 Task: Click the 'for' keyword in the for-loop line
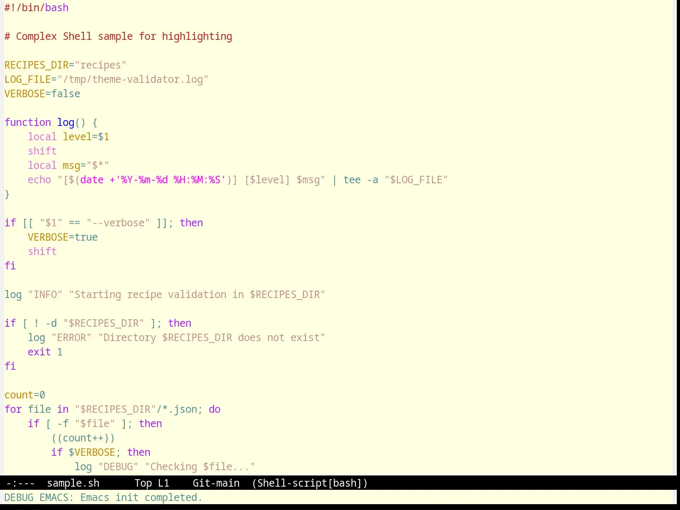tap(13, 409)
